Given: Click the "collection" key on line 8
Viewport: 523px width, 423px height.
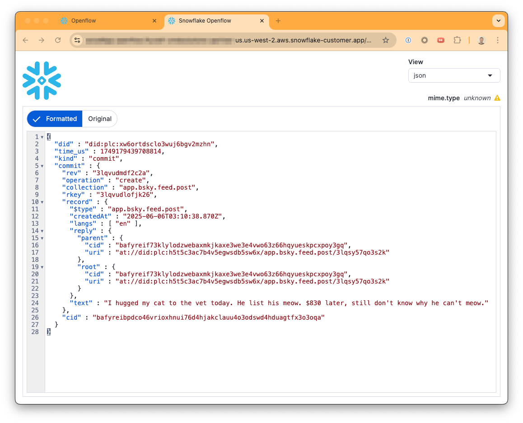Looking at the screenshot, I should click(x=85, y=187).
